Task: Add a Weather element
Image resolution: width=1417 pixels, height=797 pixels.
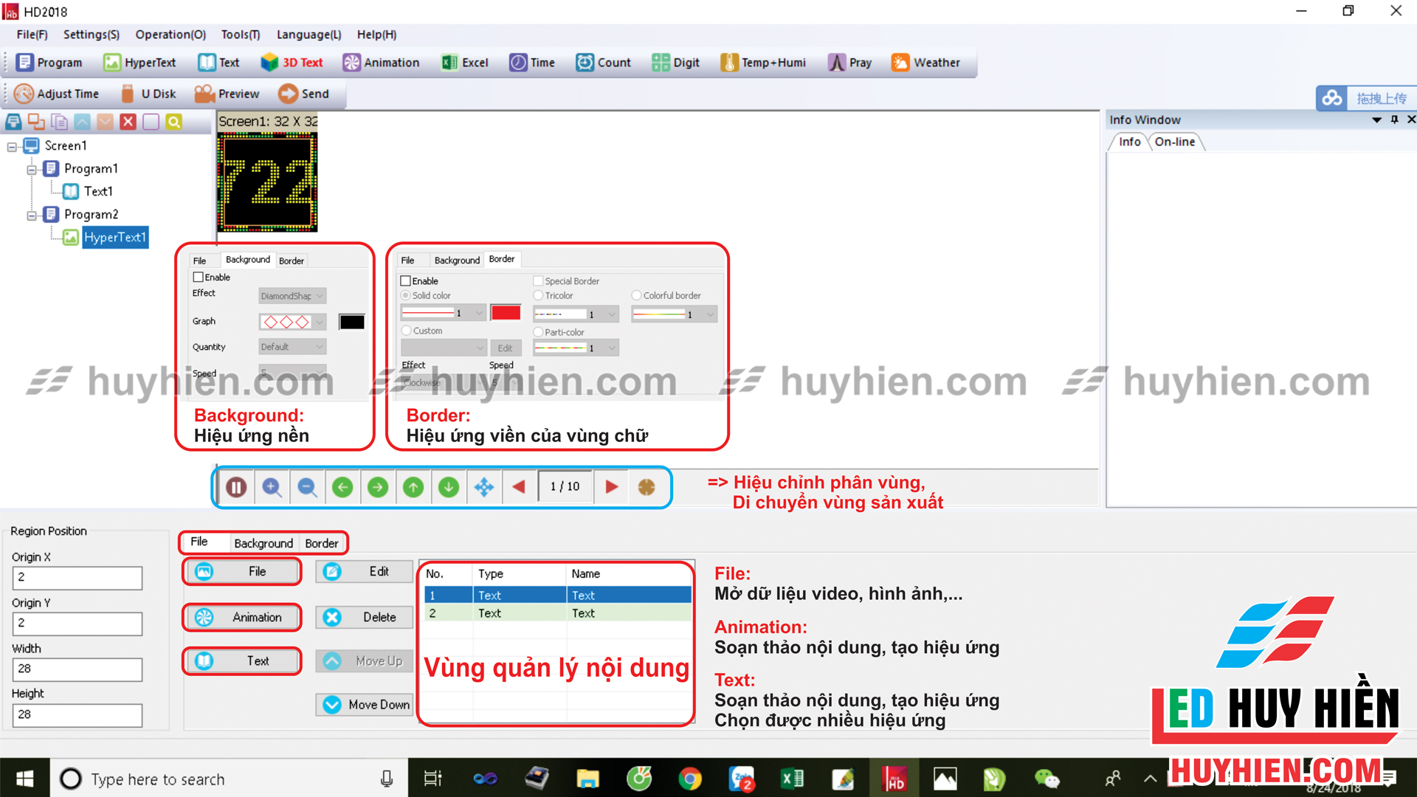Action: click(x=926, y=63)
